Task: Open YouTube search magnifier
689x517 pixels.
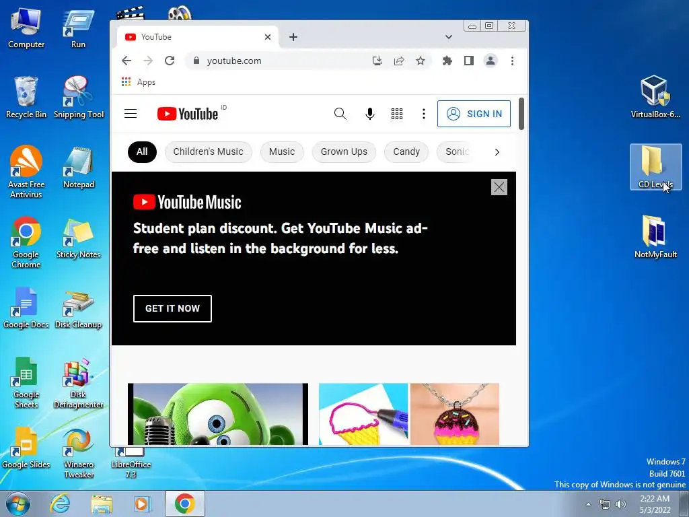Action: coord(340,114)
